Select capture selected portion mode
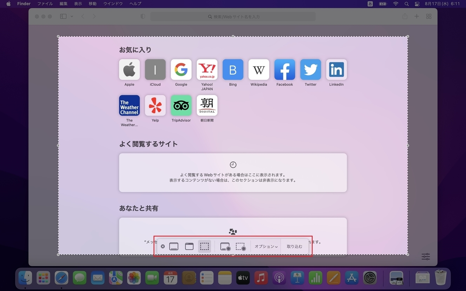 pos(205,246)
